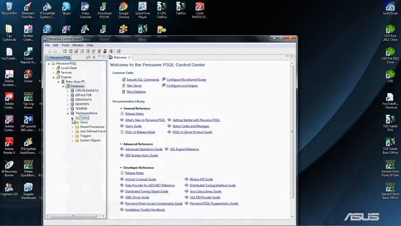Select the DEMODATA database icon
401x226 pixels.
click(72, 99)
